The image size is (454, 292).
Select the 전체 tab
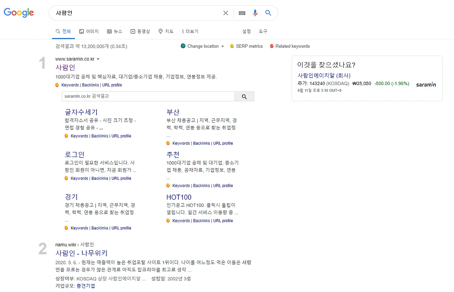click(x=63, y=32)
